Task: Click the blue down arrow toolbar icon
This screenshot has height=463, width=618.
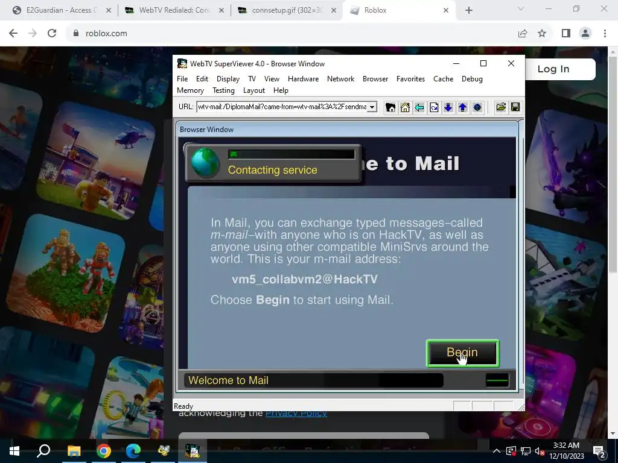Action: point(448,107)
